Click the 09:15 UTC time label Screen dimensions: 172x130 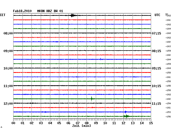point(156,68)
